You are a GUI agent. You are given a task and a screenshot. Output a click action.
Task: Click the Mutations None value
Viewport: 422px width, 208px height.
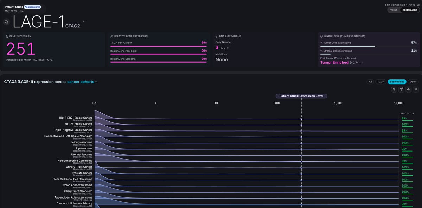point(222,60)
